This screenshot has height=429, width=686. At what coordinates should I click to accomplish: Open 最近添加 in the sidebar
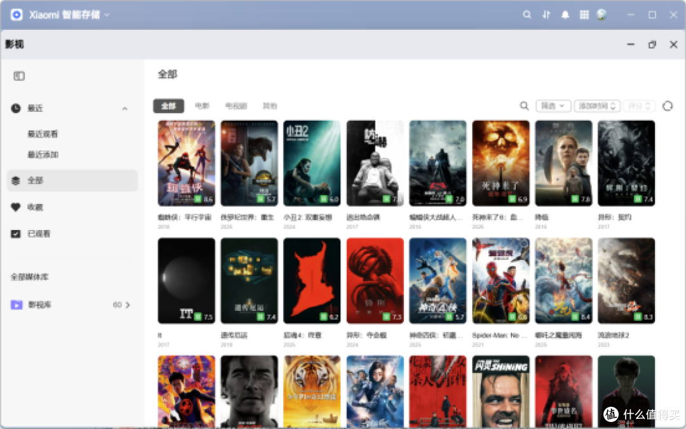(x=43, y=154)
